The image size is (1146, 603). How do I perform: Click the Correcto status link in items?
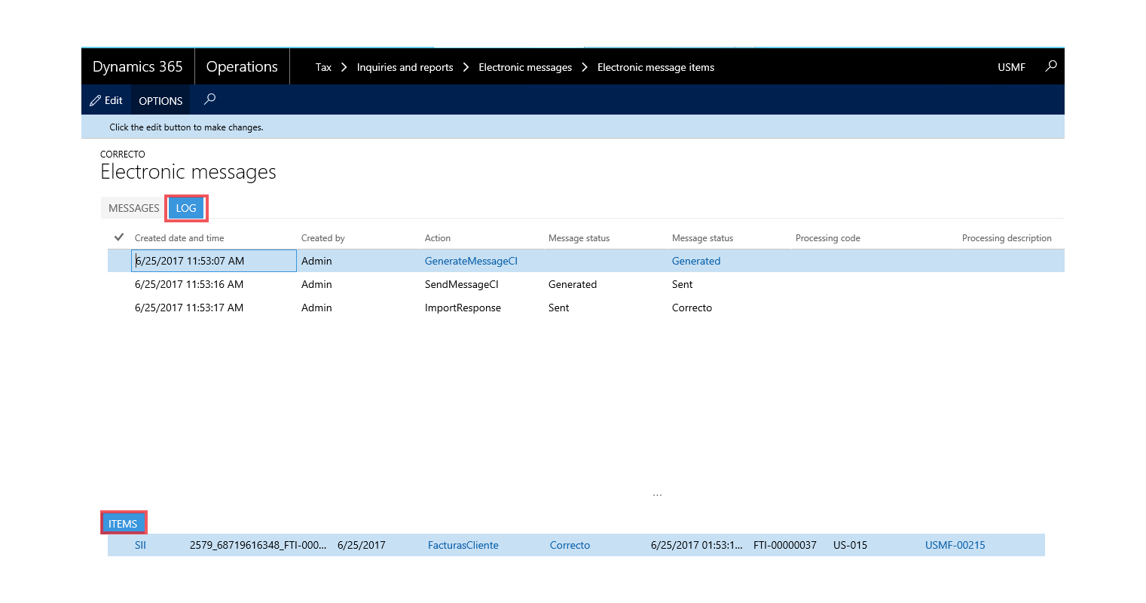[570, 545]
